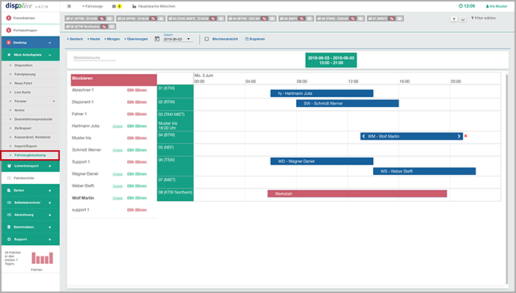
Task: Expand the Abrechnung section plus
Action: click(49, 215)
